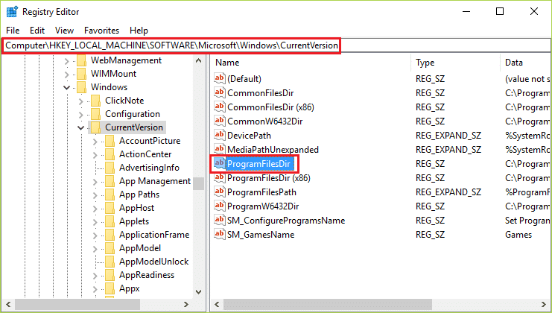Image resolution: width=552 pixels, height=313 pixels.
Task: Click the CommonFilesDir string value icon
Action: pyautogui.click(x=219, y=92)
